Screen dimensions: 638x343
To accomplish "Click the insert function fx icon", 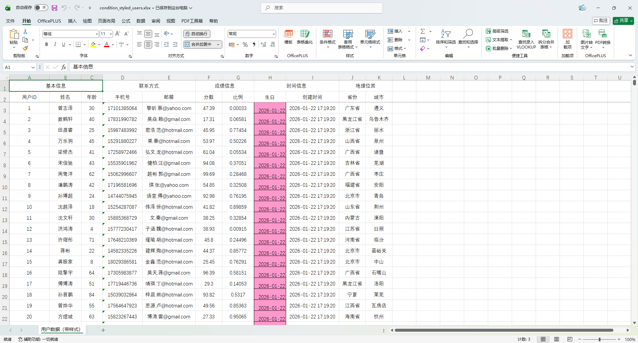I will [x=63, y=67].
